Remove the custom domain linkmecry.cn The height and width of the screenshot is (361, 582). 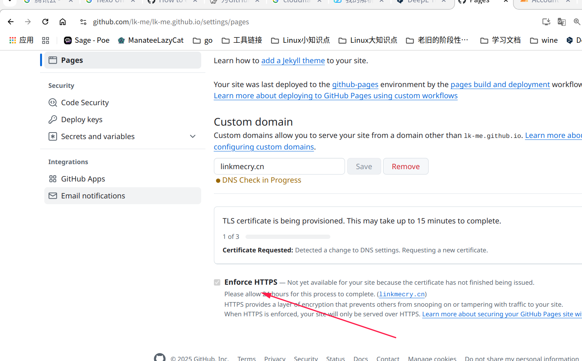click(405, 166)
